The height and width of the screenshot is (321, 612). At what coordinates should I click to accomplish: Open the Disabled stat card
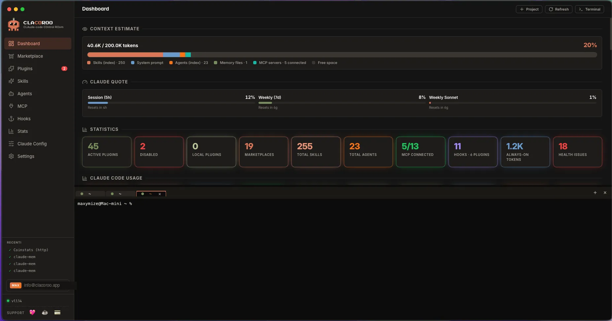coord(159,152)
